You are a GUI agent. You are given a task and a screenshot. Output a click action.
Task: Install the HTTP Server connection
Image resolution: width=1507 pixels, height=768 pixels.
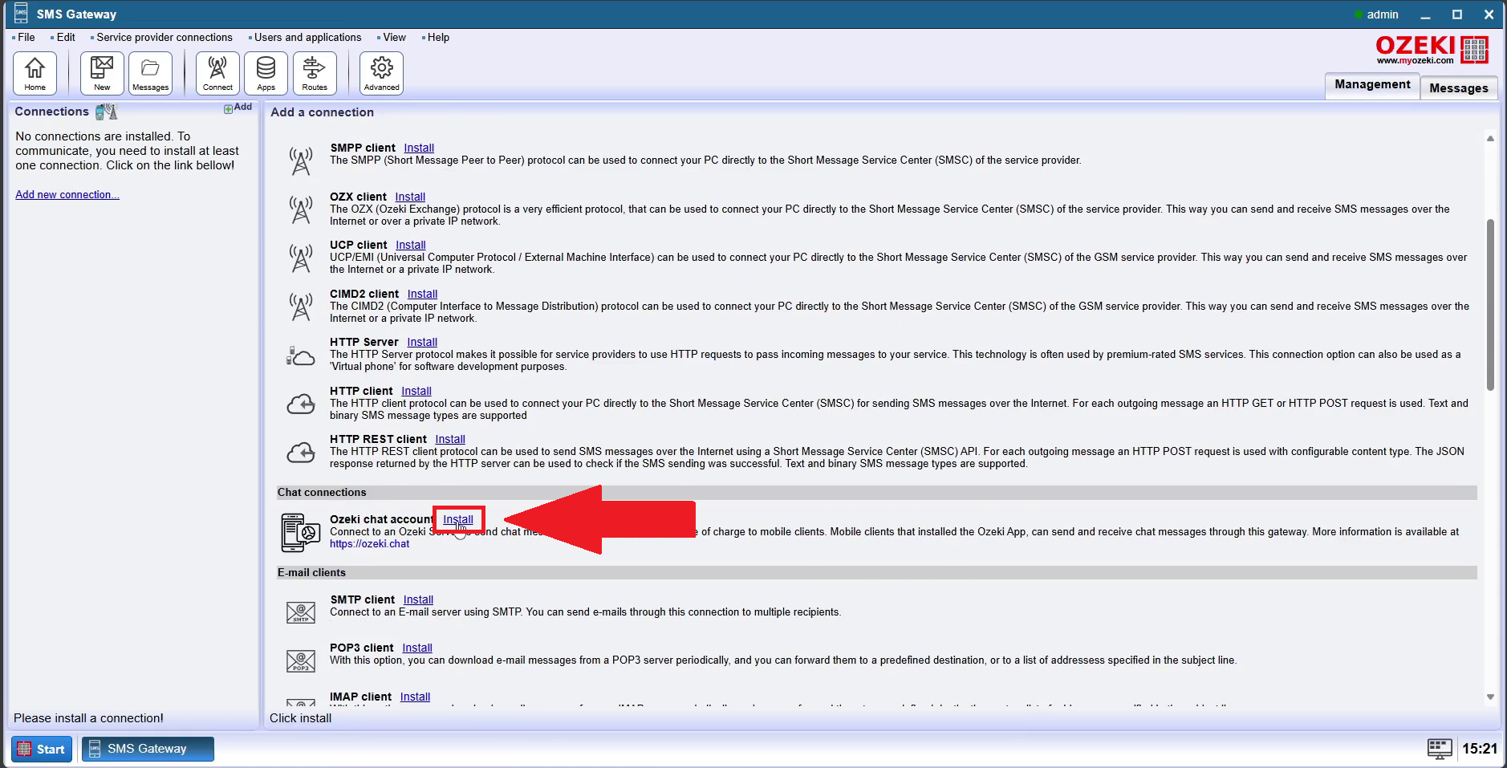[422, 343]
